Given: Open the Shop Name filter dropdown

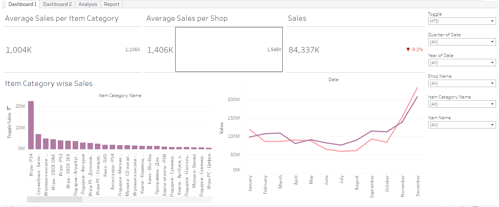Looking at the screenshot, I should point(462,83).
